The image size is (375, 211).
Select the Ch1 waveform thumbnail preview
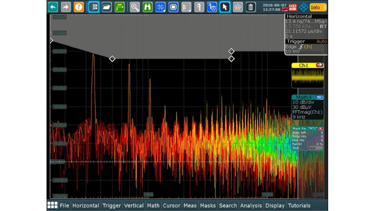[x=308, y=78]
